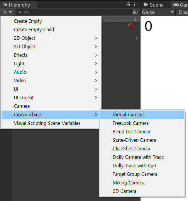Expand the 2D Object submenu
Image resolution: width=188 pixels, height=201 pixels.
[x=51, y=38]
